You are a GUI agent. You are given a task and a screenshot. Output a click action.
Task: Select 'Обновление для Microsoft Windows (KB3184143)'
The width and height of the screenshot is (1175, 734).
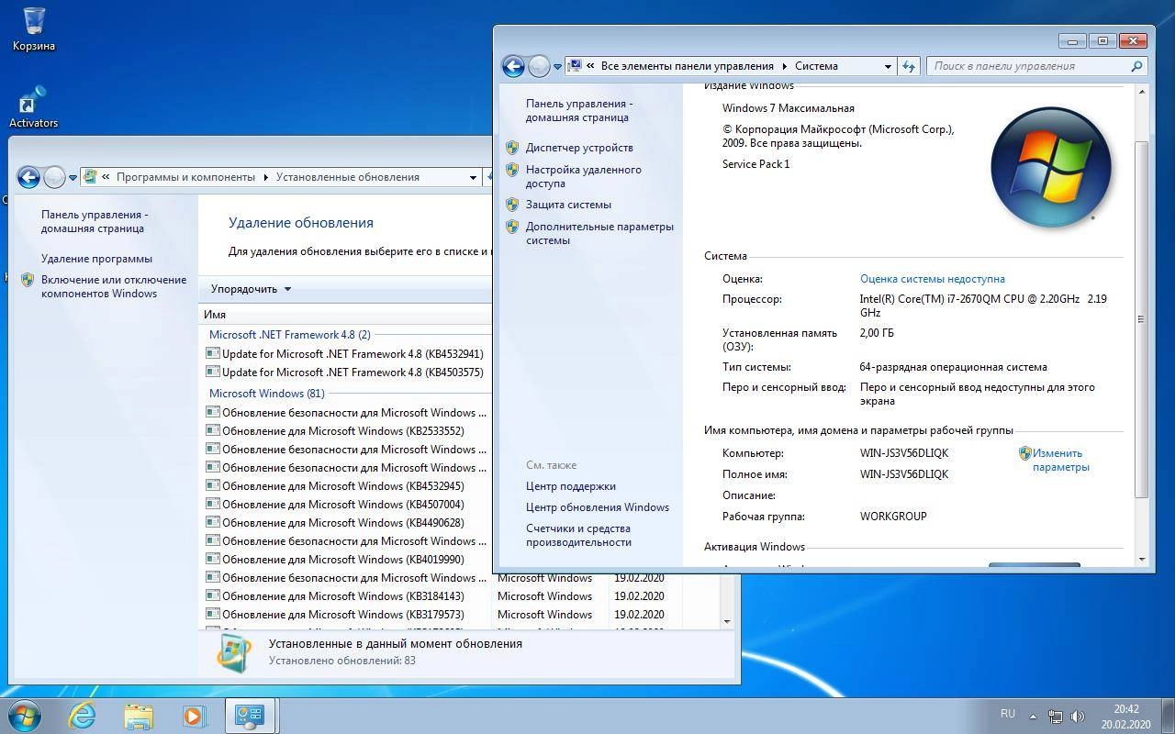[343, 596]
